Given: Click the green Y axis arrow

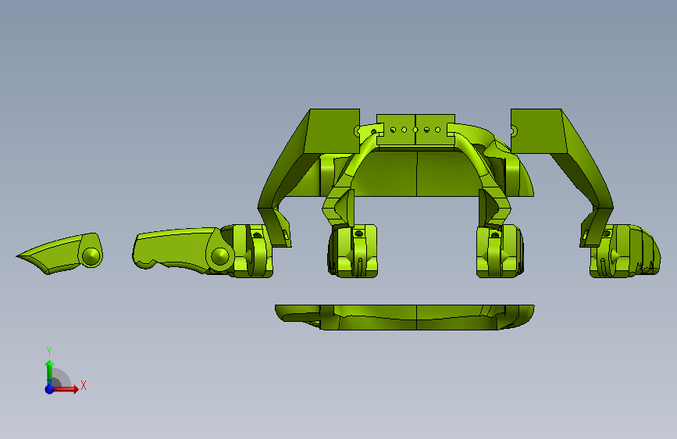Looking at the screenshot, I should (x=49, y=372).
